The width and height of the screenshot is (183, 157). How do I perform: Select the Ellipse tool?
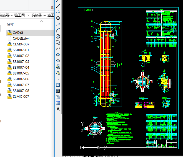[x=58, y=55]
